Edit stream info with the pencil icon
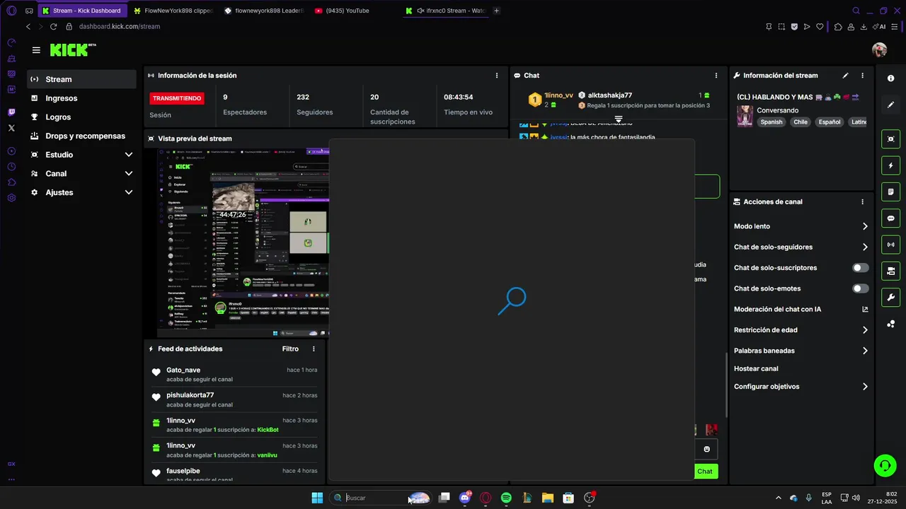The image size is (906, 509). pyautogui.click(x=845, y=76)
